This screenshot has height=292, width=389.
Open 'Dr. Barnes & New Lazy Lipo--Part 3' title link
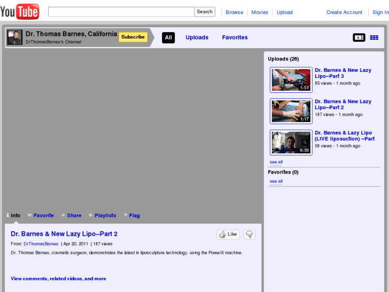click(343, 73)
